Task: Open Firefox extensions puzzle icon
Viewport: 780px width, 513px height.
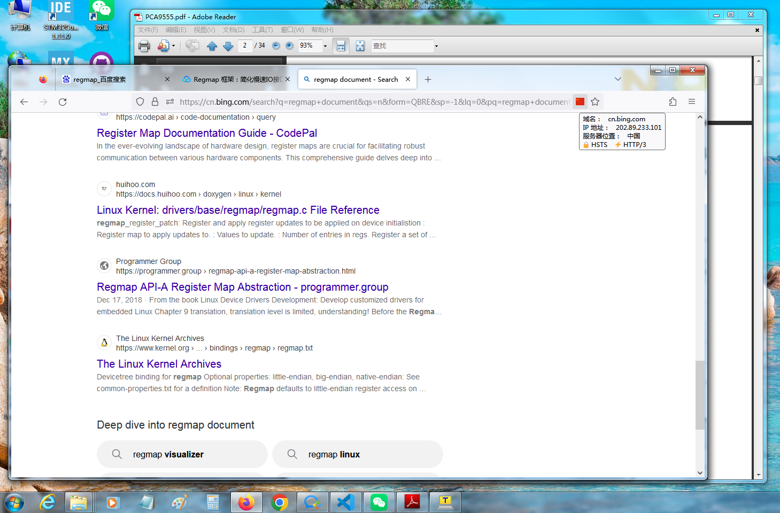Action: pos(673,102)
